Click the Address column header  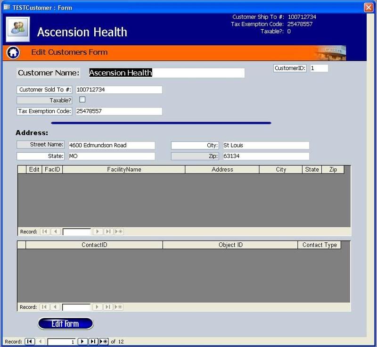(x=222, y=169)
